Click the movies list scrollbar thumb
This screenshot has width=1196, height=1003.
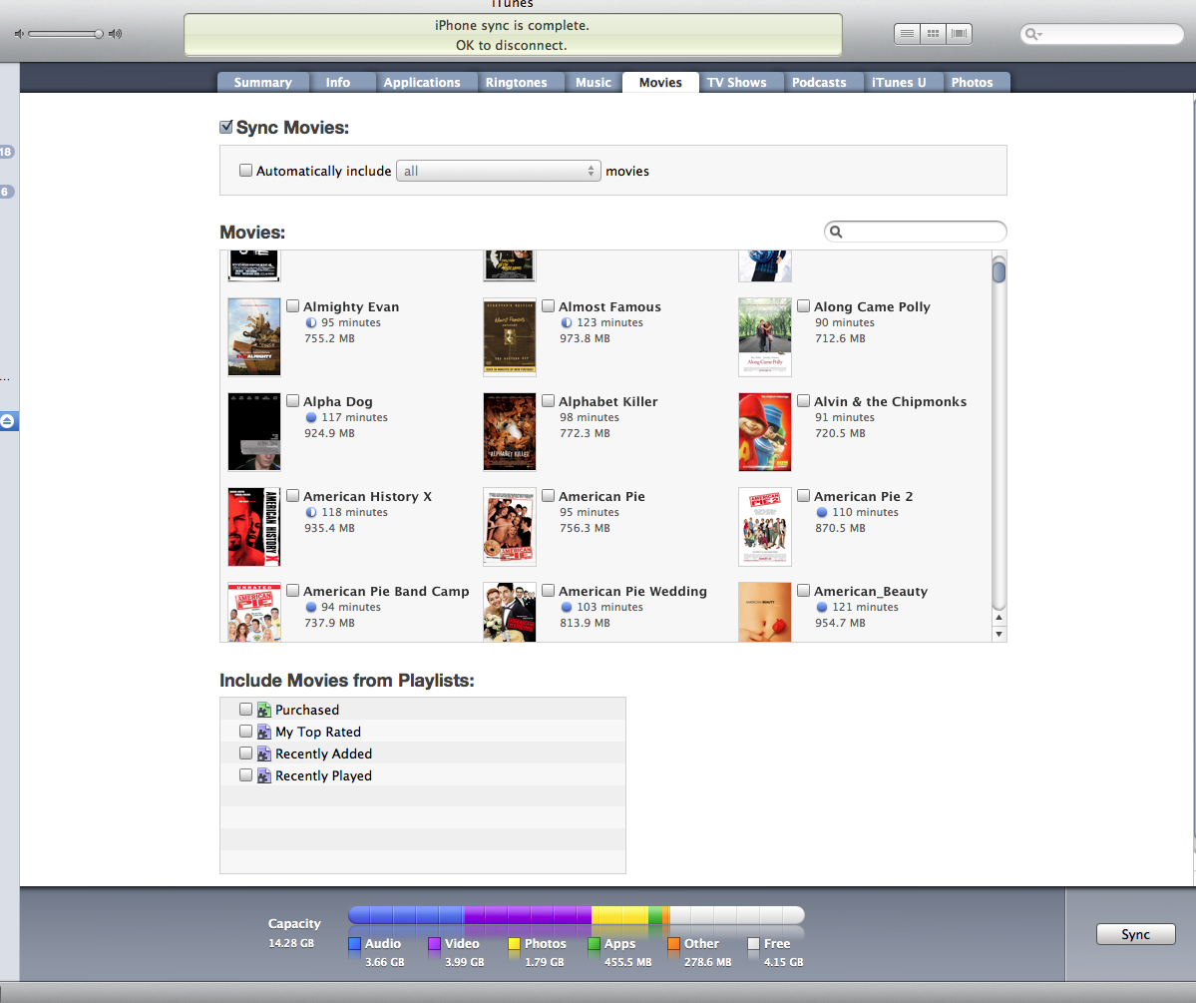coord(999,271)
